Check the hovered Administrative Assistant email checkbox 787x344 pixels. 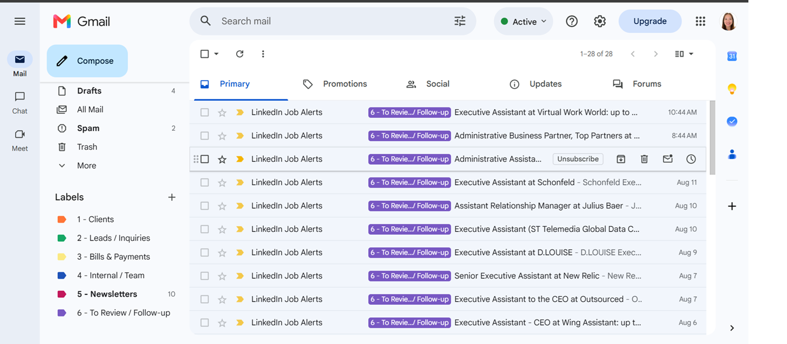click(205, 159)
